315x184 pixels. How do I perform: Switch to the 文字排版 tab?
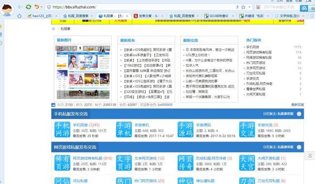pos(289,16)
